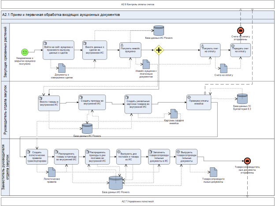Click the 'Товаросопроводительные документы' document icon
Screen dimensions: 275x206
point(213,172)
